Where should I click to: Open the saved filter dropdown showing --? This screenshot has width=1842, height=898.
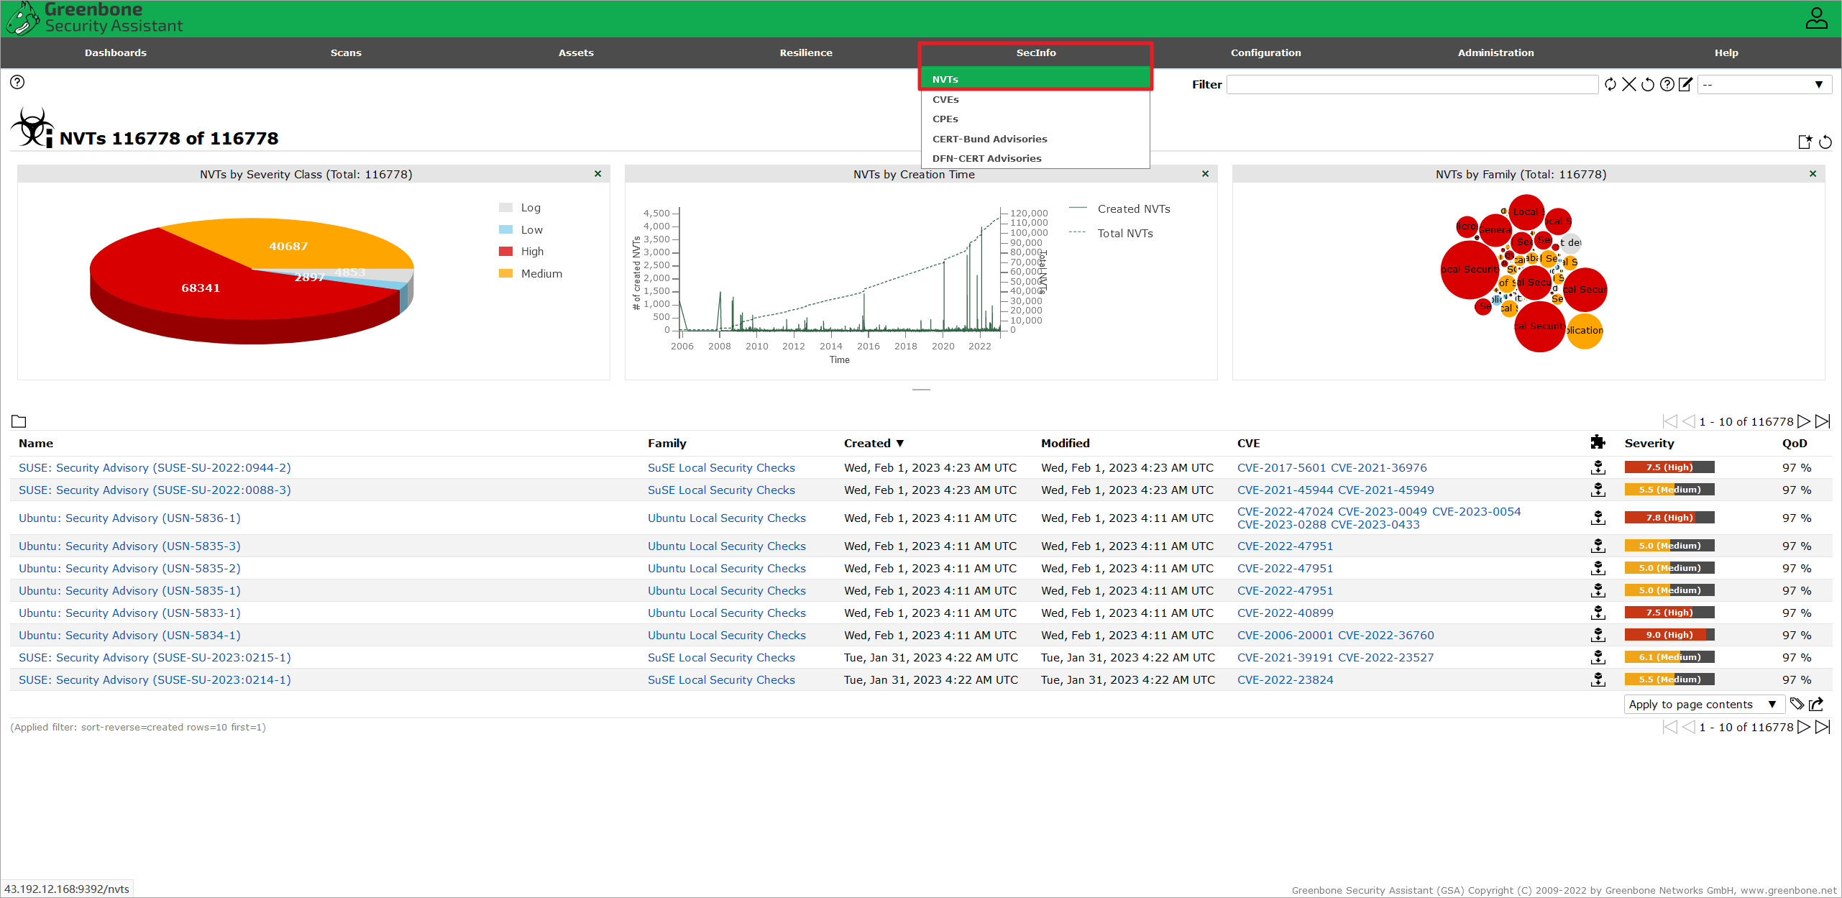1764,84
